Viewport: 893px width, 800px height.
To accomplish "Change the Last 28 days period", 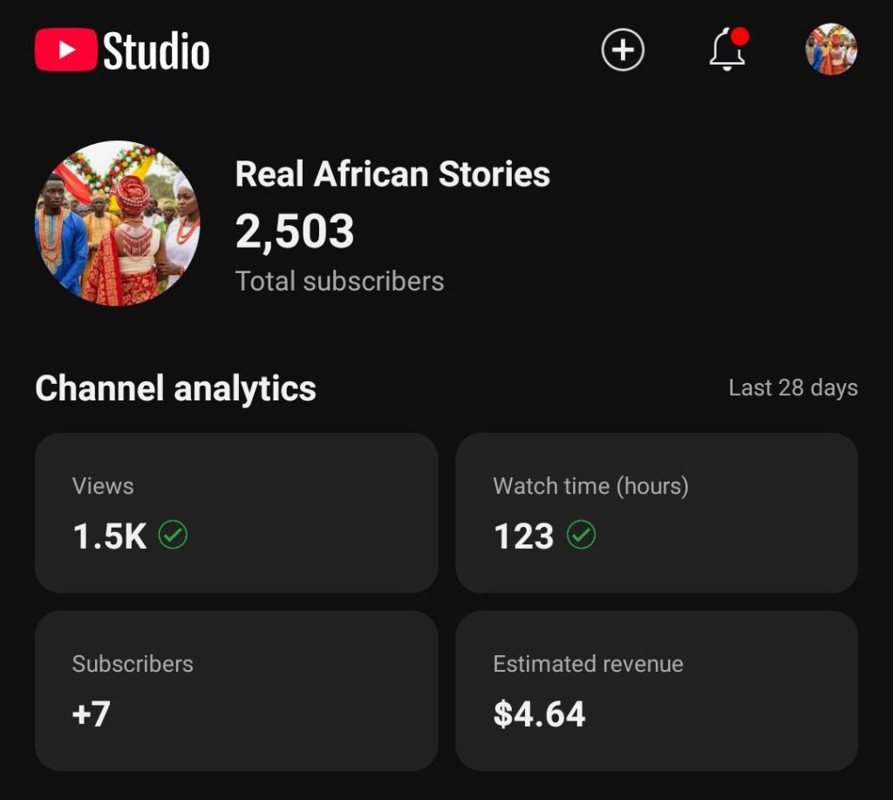I will click(x=793, y=388).
